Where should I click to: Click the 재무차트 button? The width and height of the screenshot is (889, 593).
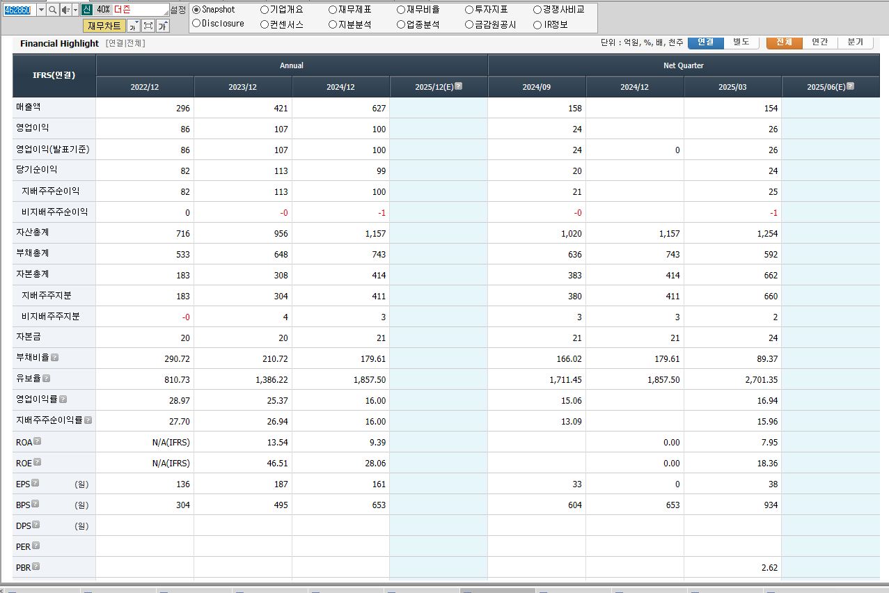pos(104,26)
